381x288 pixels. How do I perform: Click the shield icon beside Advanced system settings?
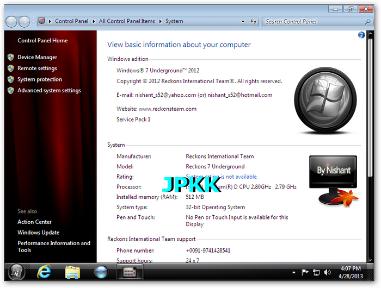click(11, 91)
